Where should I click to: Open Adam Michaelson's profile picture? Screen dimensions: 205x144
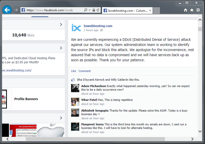point(75,88)
